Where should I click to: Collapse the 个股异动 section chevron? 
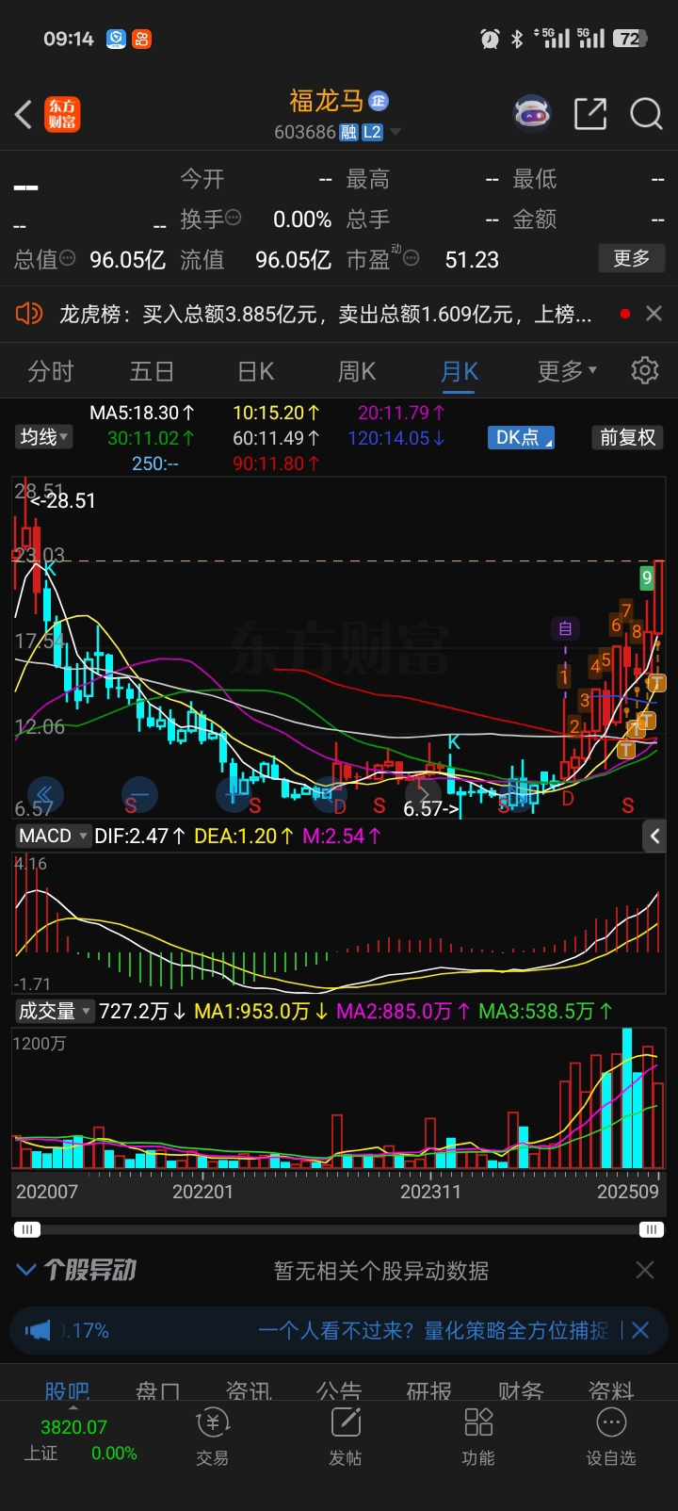click(26, 1270)
